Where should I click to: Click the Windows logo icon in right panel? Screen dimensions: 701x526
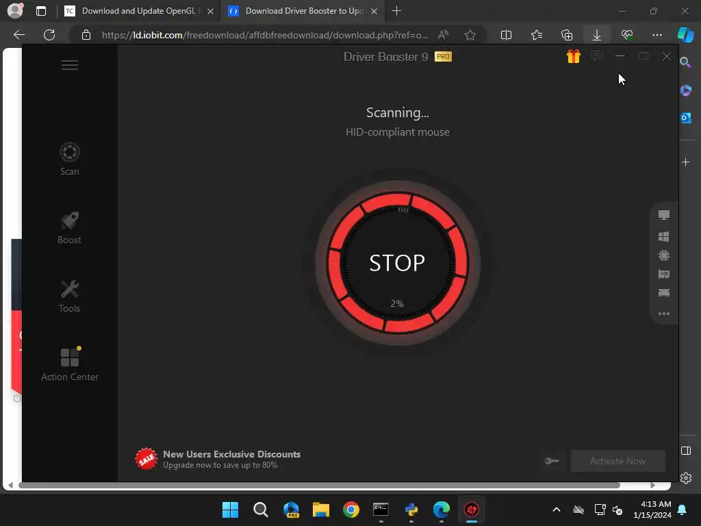point(664,236)
